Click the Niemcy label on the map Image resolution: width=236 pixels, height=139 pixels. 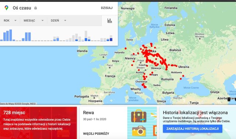click(130, 58)
